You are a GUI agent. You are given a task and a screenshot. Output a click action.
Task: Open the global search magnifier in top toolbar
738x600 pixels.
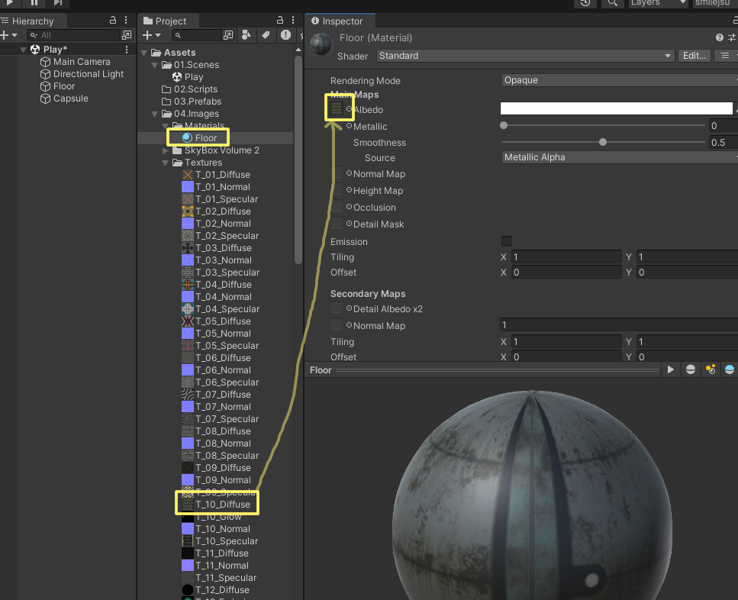(x=612, y=3)
